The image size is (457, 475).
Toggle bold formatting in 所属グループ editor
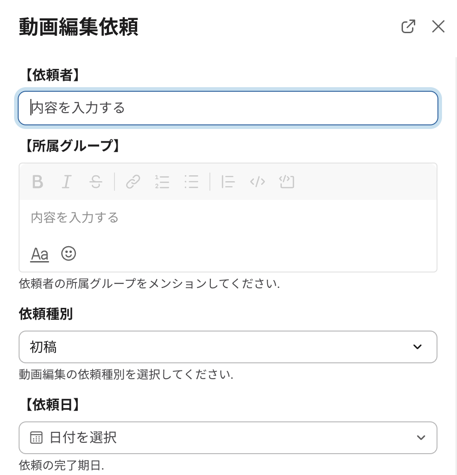38,182
